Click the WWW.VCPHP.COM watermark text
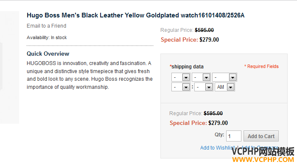Screen dimensions: 297x167 click(263, 160)
